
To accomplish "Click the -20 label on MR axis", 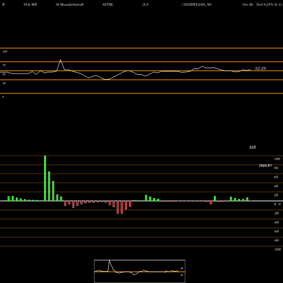I will coord(276,213).
